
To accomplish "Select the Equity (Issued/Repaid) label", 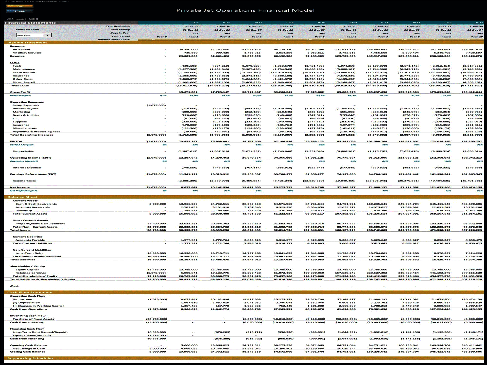I will (x=32, y=335).
